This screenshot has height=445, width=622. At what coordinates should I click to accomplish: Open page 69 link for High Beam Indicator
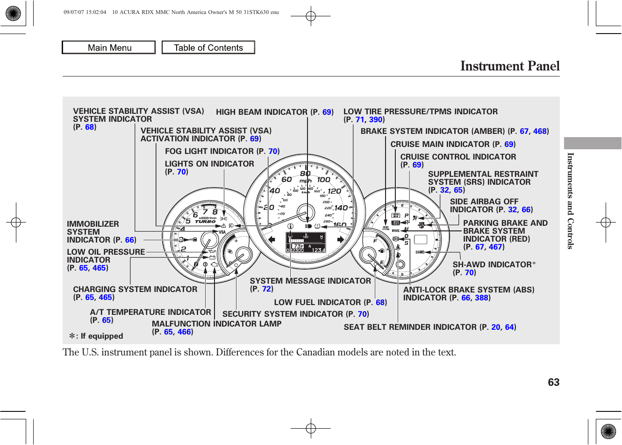pyautogui.click(x=327, y=112)
